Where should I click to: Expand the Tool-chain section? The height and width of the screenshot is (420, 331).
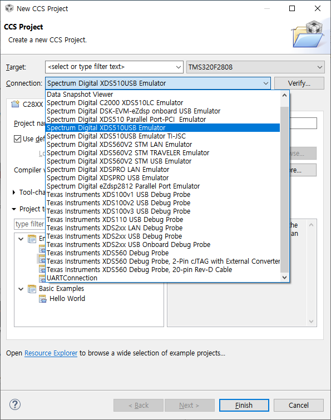pyautogui.click(x=14, y=192)
